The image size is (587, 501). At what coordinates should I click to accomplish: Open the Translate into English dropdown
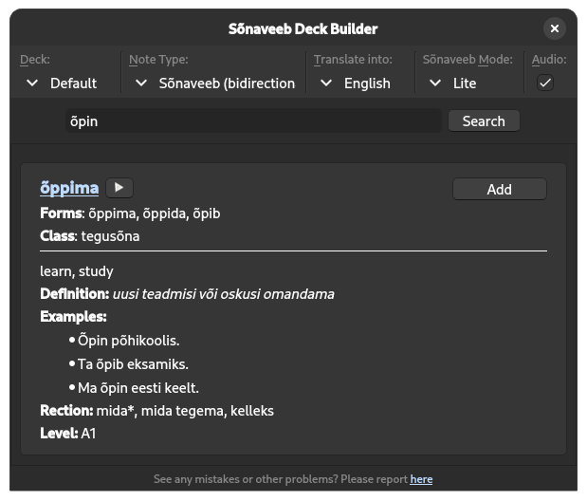pos(360,83)
